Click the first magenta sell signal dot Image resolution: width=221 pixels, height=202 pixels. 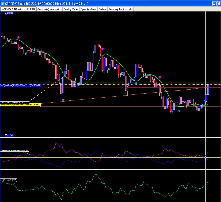[18, 37]
